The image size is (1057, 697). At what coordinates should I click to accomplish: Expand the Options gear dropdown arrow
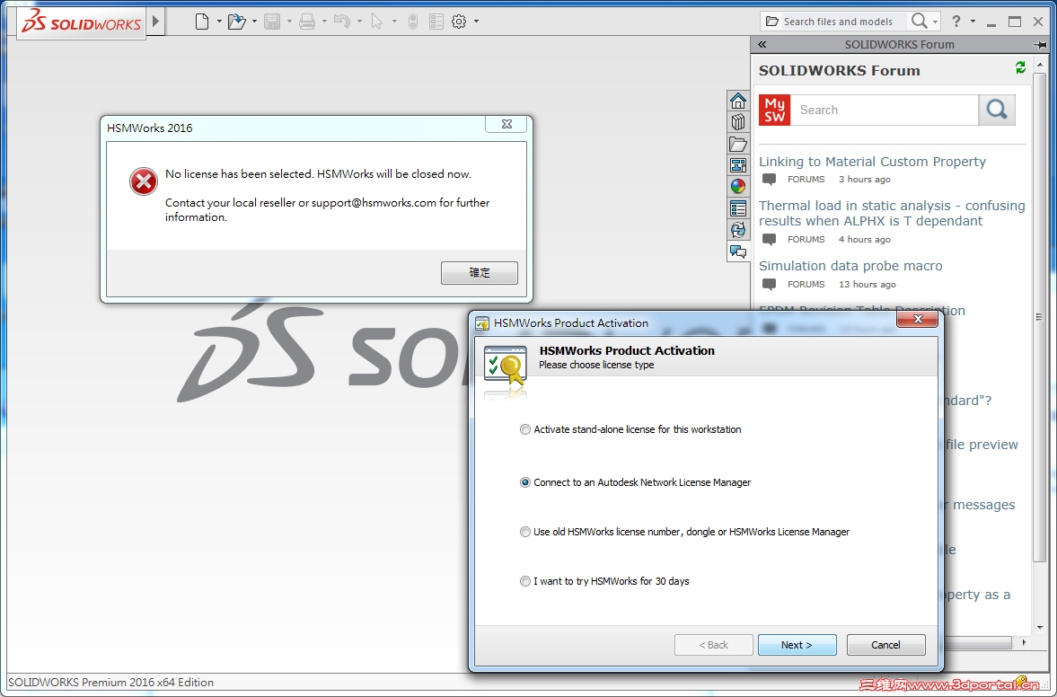tap(476, 22)
